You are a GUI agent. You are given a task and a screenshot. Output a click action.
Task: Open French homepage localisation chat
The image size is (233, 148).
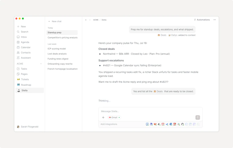coord(63,69)
